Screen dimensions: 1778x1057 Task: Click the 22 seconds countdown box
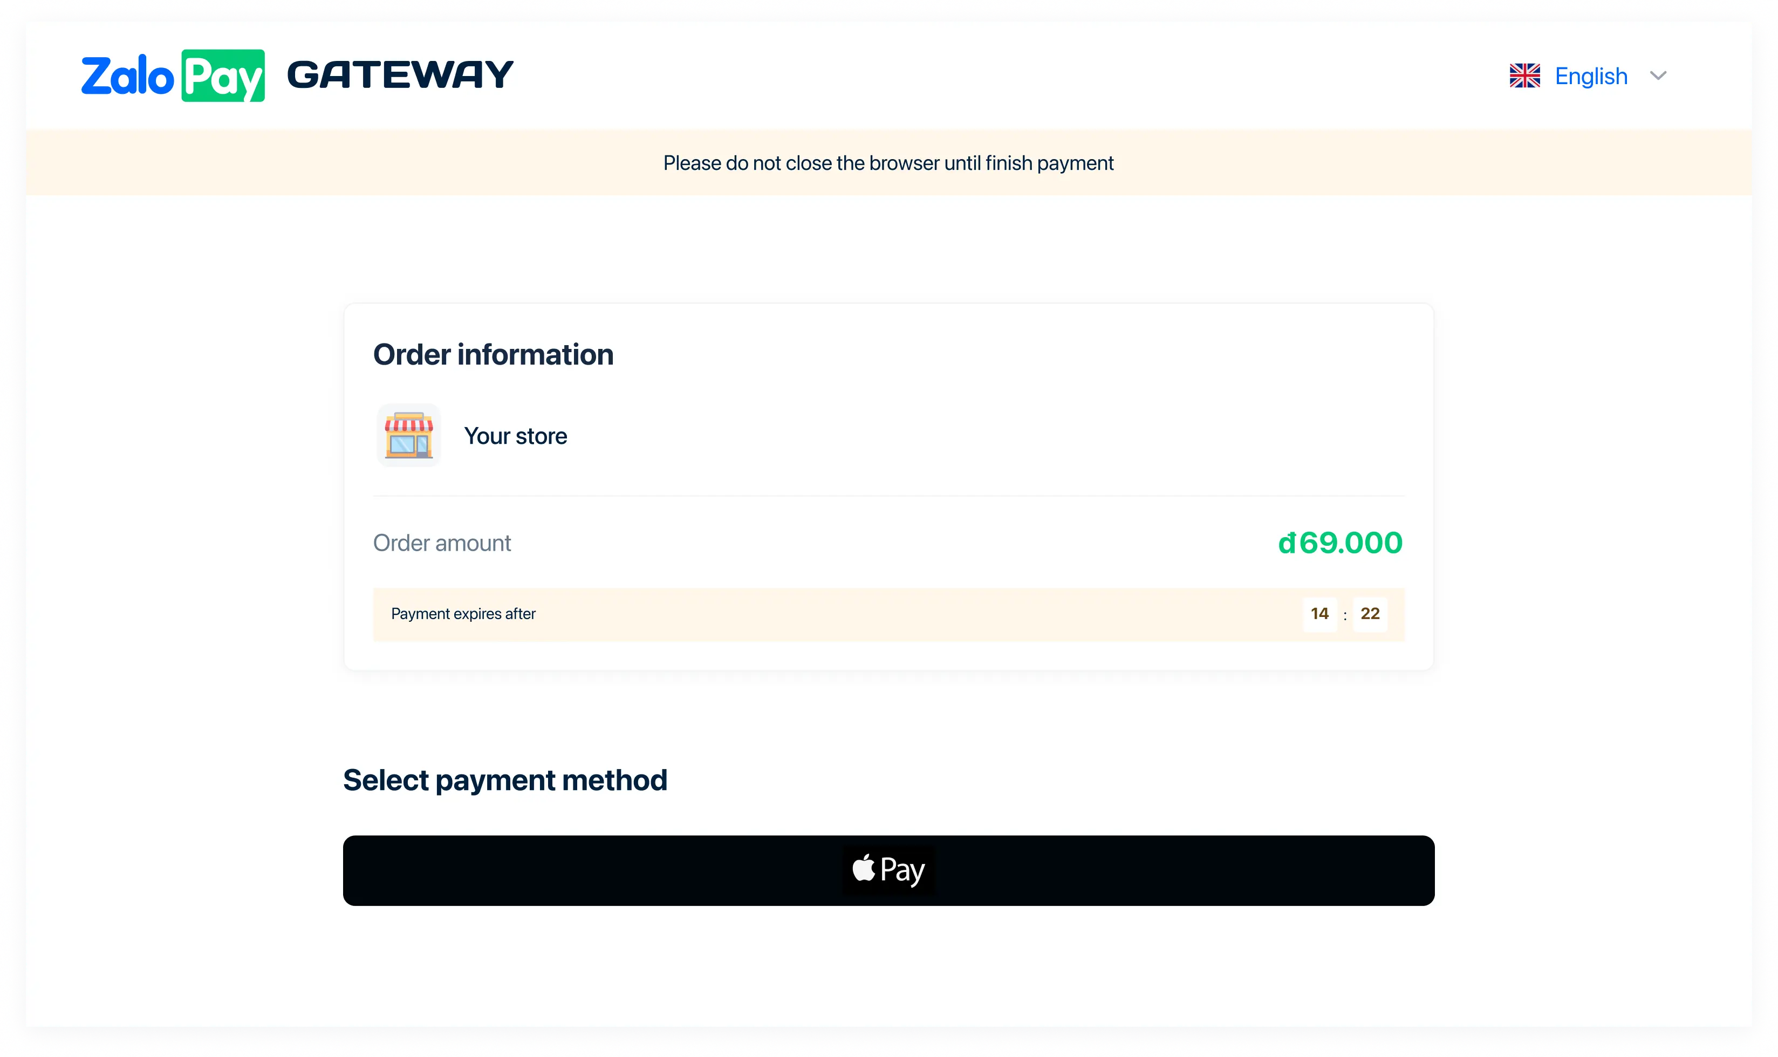[x=1370, y=613]
